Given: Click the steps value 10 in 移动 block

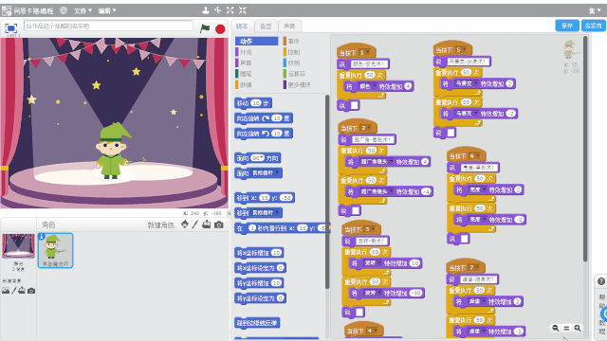Looking at the screenshot, I should click(x=256, y=103).
